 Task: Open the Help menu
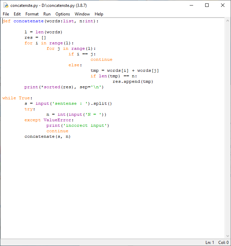click(x=99, y=14)
